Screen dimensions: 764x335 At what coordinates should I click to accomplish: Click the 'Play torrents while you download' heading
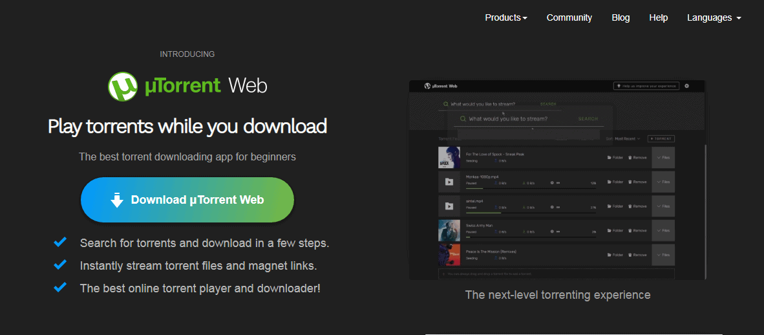point(187,126)
